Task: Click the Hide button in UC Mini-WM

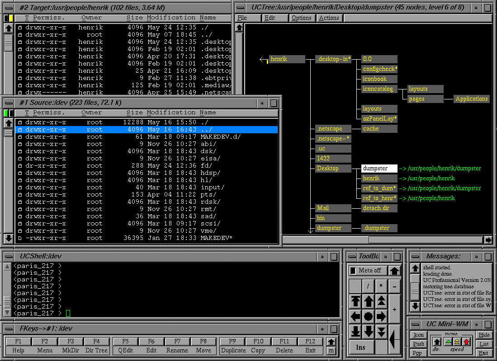Action: [x=484, y=335]
